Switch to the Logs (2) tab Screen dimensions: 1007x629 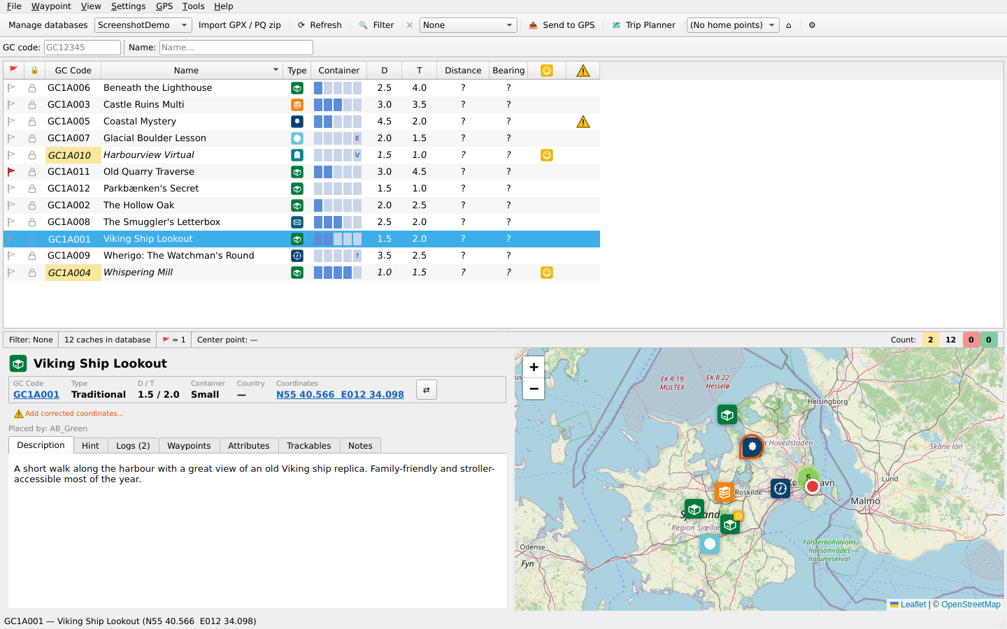click(133, 446)
